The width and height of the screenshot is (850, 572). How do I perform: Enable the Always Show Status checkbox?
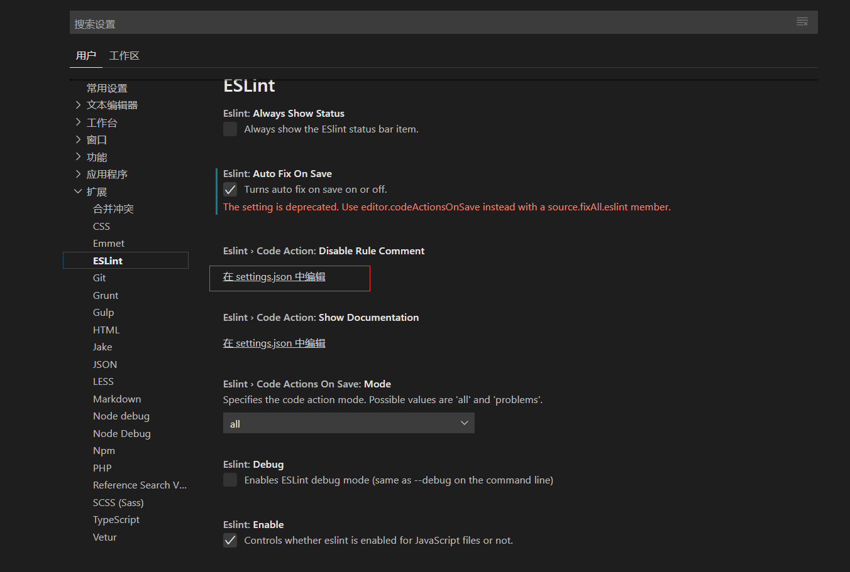click(230, 129)
